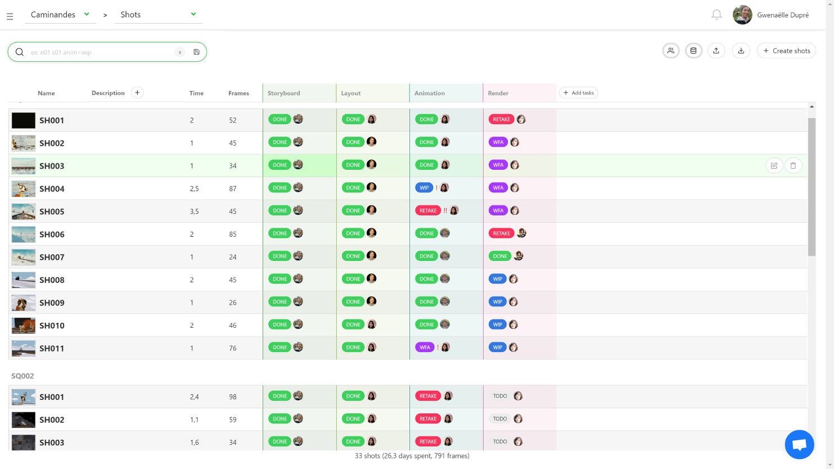
Task: Click the Add tasks button
Action: (x=578, y=93)
